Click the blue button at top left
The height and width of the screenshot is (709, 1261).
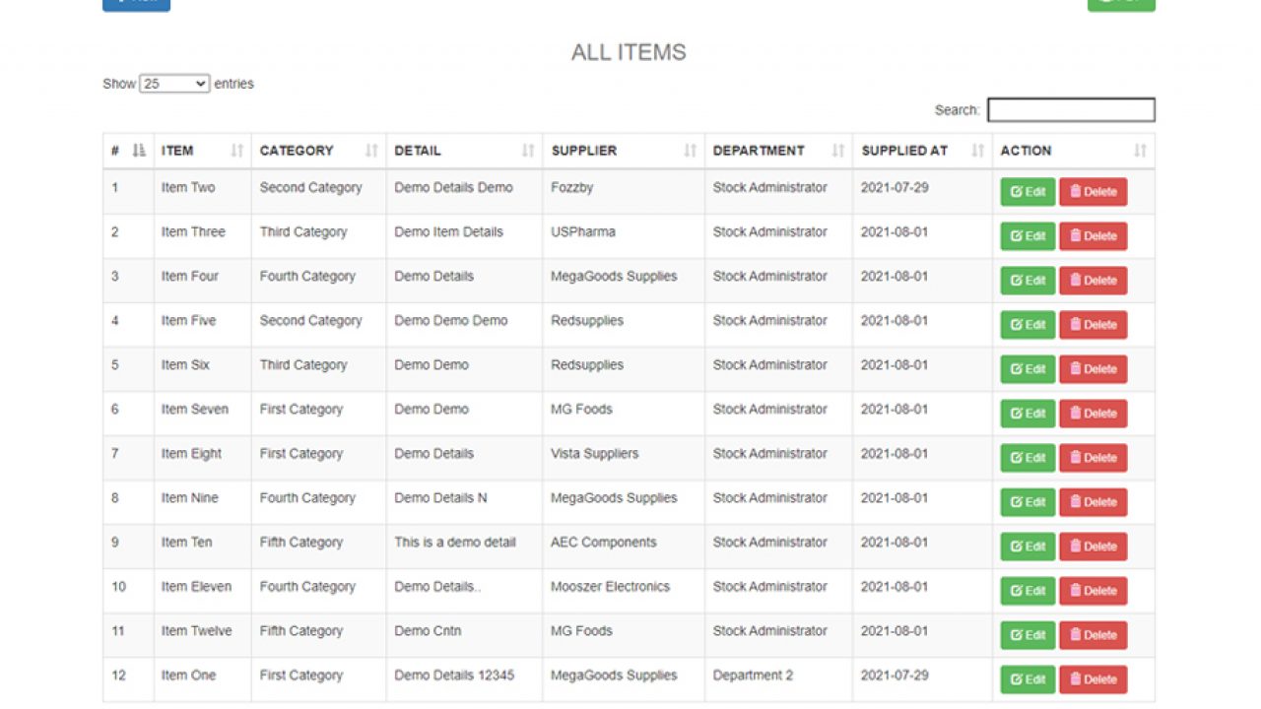point(136,4)
